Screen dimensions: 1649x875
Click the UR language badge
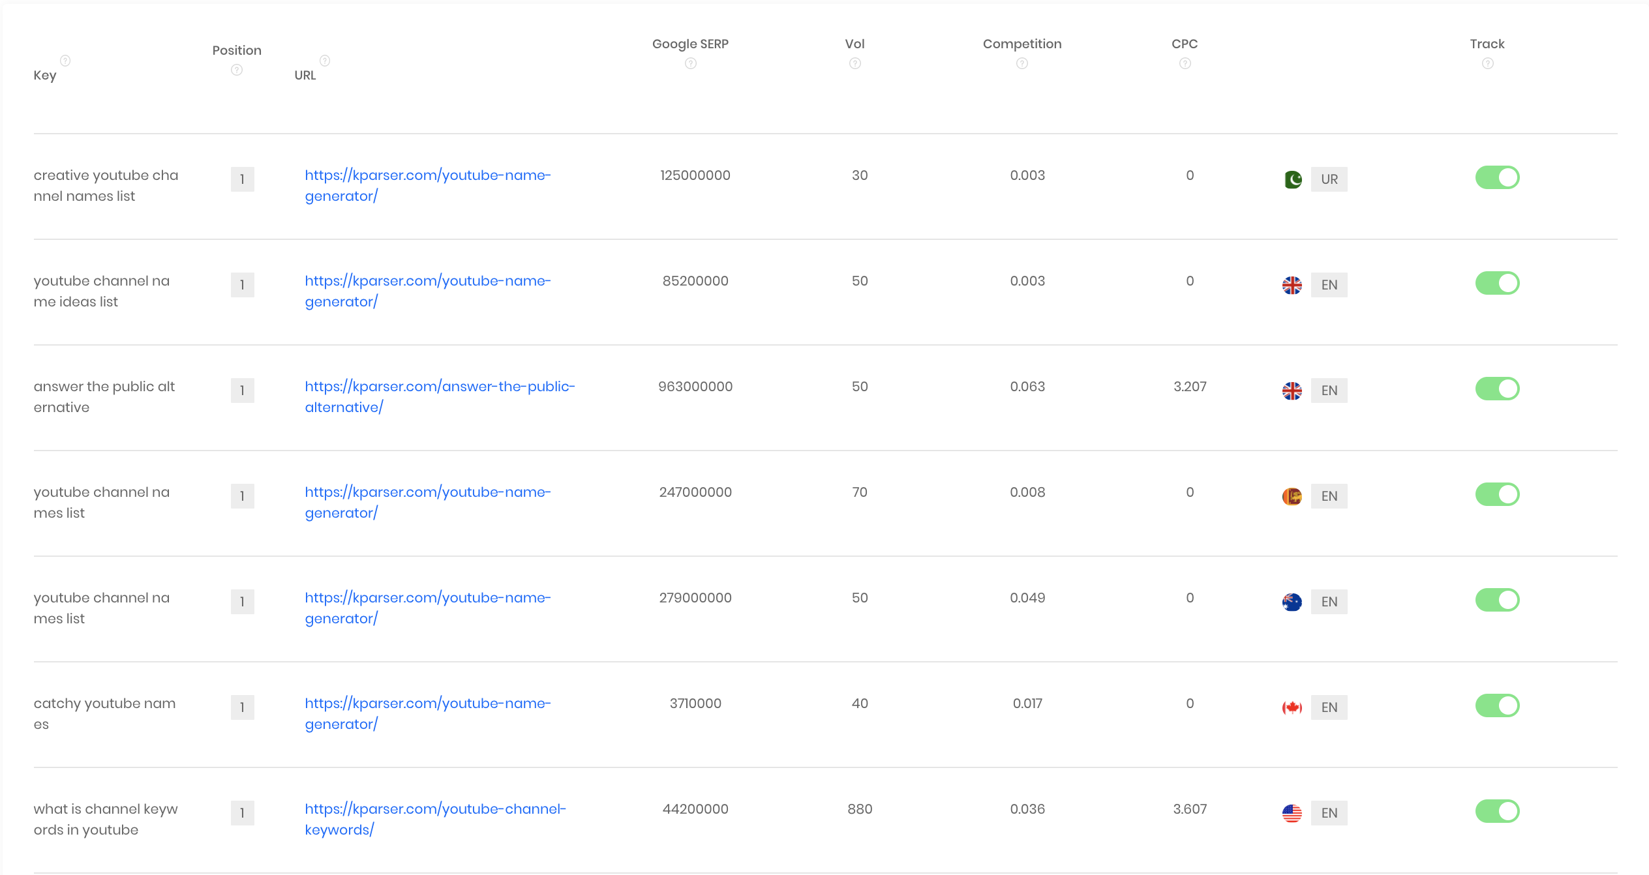pyautogui.click(x=1329, y=179)
